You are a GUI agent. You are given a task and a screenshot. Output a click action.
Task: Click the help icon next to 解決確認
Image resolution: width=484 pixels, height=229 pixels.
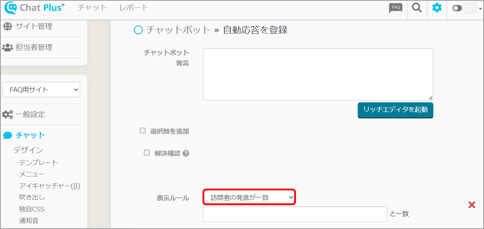click(x=186, y=153)
